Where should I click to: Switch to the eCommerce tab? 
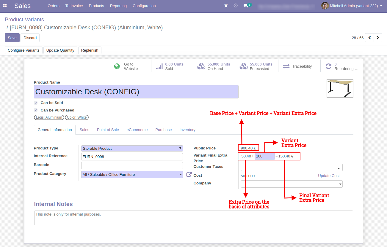(x=137, y=130)
